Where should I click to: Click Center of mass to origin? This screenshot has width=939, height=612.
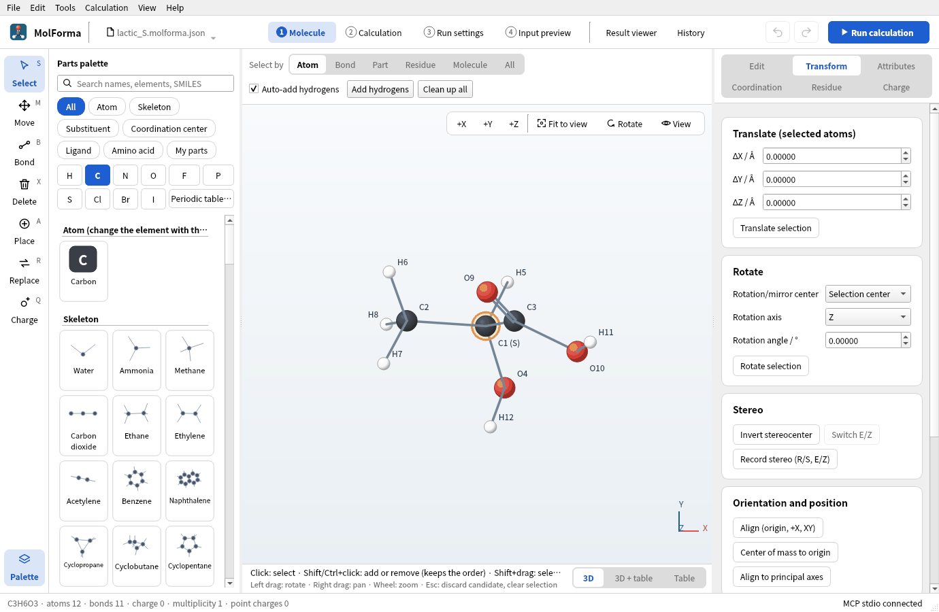click(785, 553)
